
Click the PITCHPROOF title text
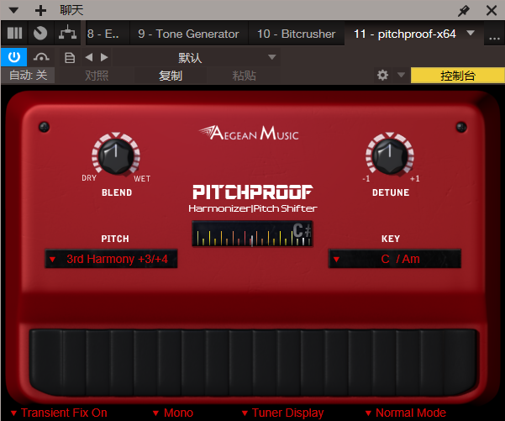click(x=252, y=192)
